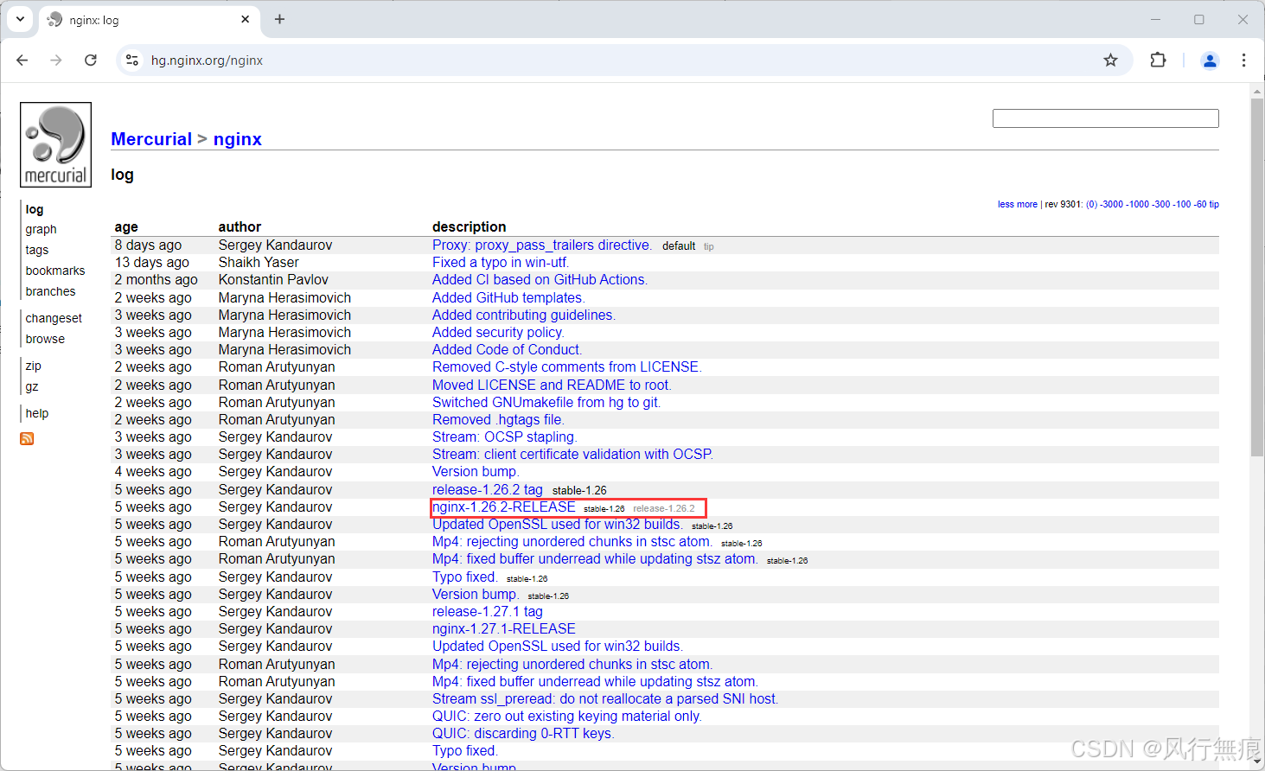Download the 'zip' archive link
The image size is (1265, 771).
[x=33, y=366]
